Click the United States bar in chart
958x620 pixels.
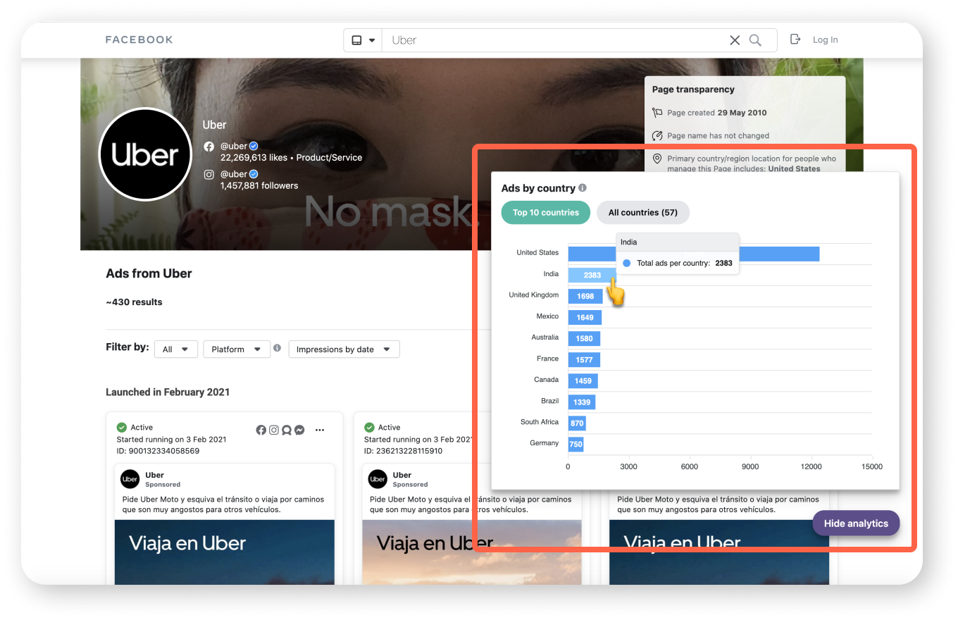[694, 254]
